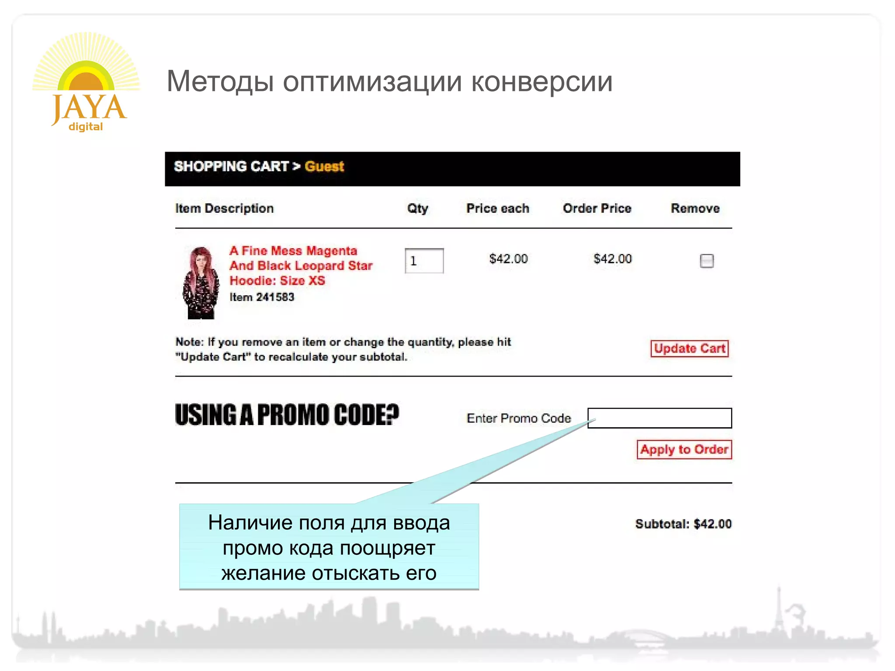The width and height of the screenshot is (895, 671).
Task: Click the SHOPPING CART breadcrumb heading
Action: click(232, 166)
